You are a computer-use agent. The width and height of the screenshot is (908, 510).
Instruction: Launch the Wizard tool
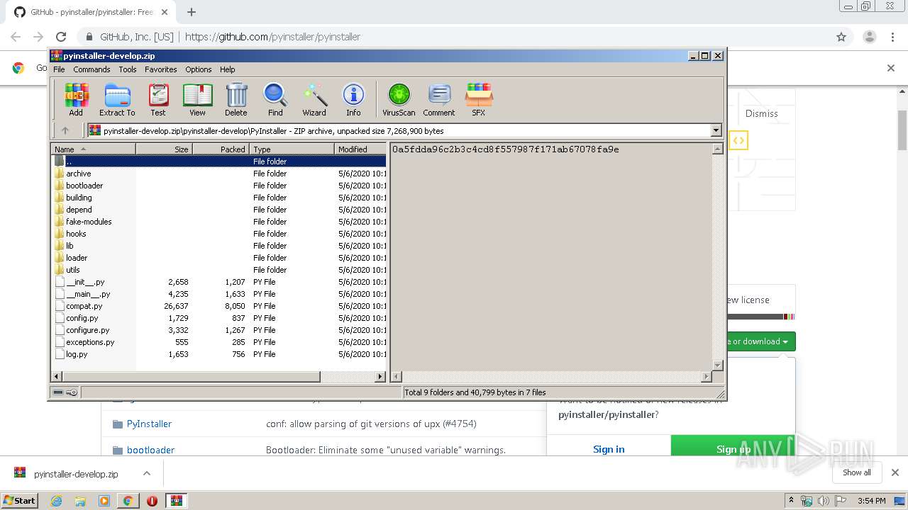pos(314,100)
